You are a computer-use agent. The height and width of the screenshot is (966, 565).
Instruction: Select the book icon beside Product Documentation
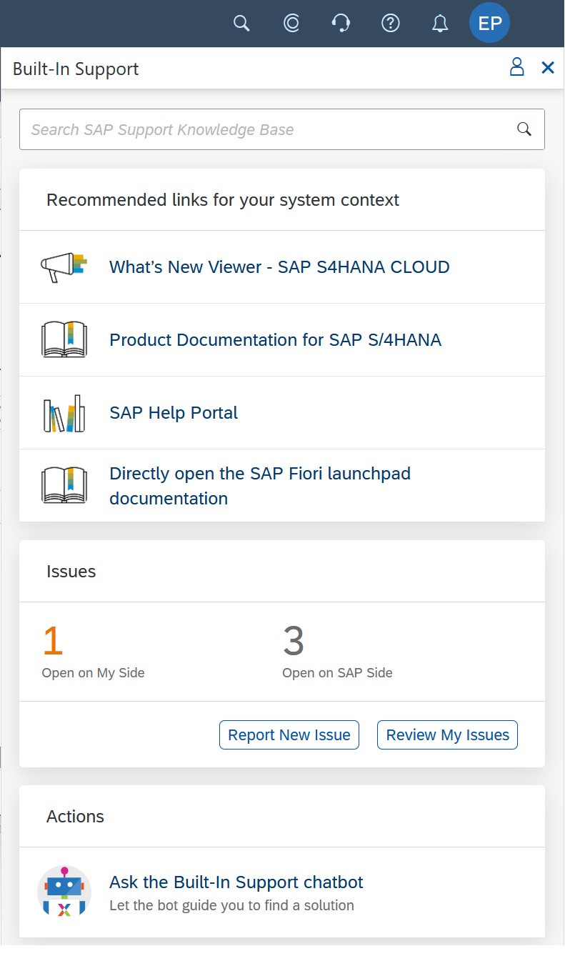[64, 339]
